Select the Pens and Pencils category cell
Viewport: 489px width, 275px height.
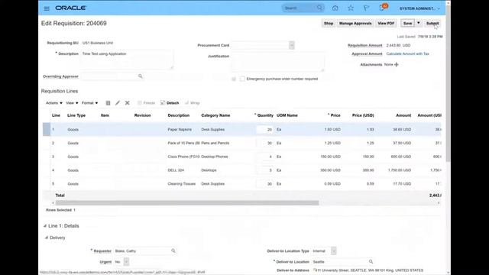(x=215, y=143)
